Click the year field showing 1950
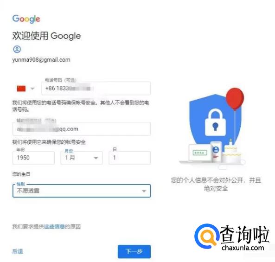This screenshot has width=275, height=262. [x=33, y=158]
